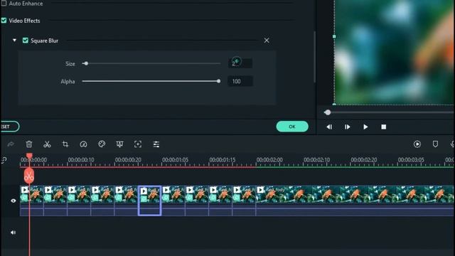Uncheck the Video Effects checkbox
Viewport: 455px width, 256px height.
click(x=4, y=21)
